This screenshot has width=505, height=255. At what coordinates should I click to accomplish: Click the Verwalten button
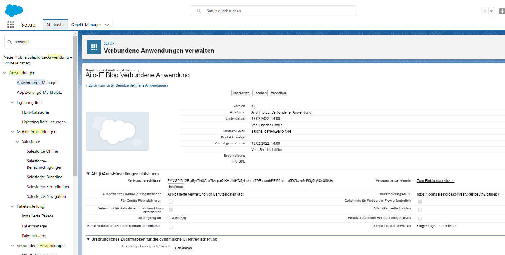(x=278, y=93)
